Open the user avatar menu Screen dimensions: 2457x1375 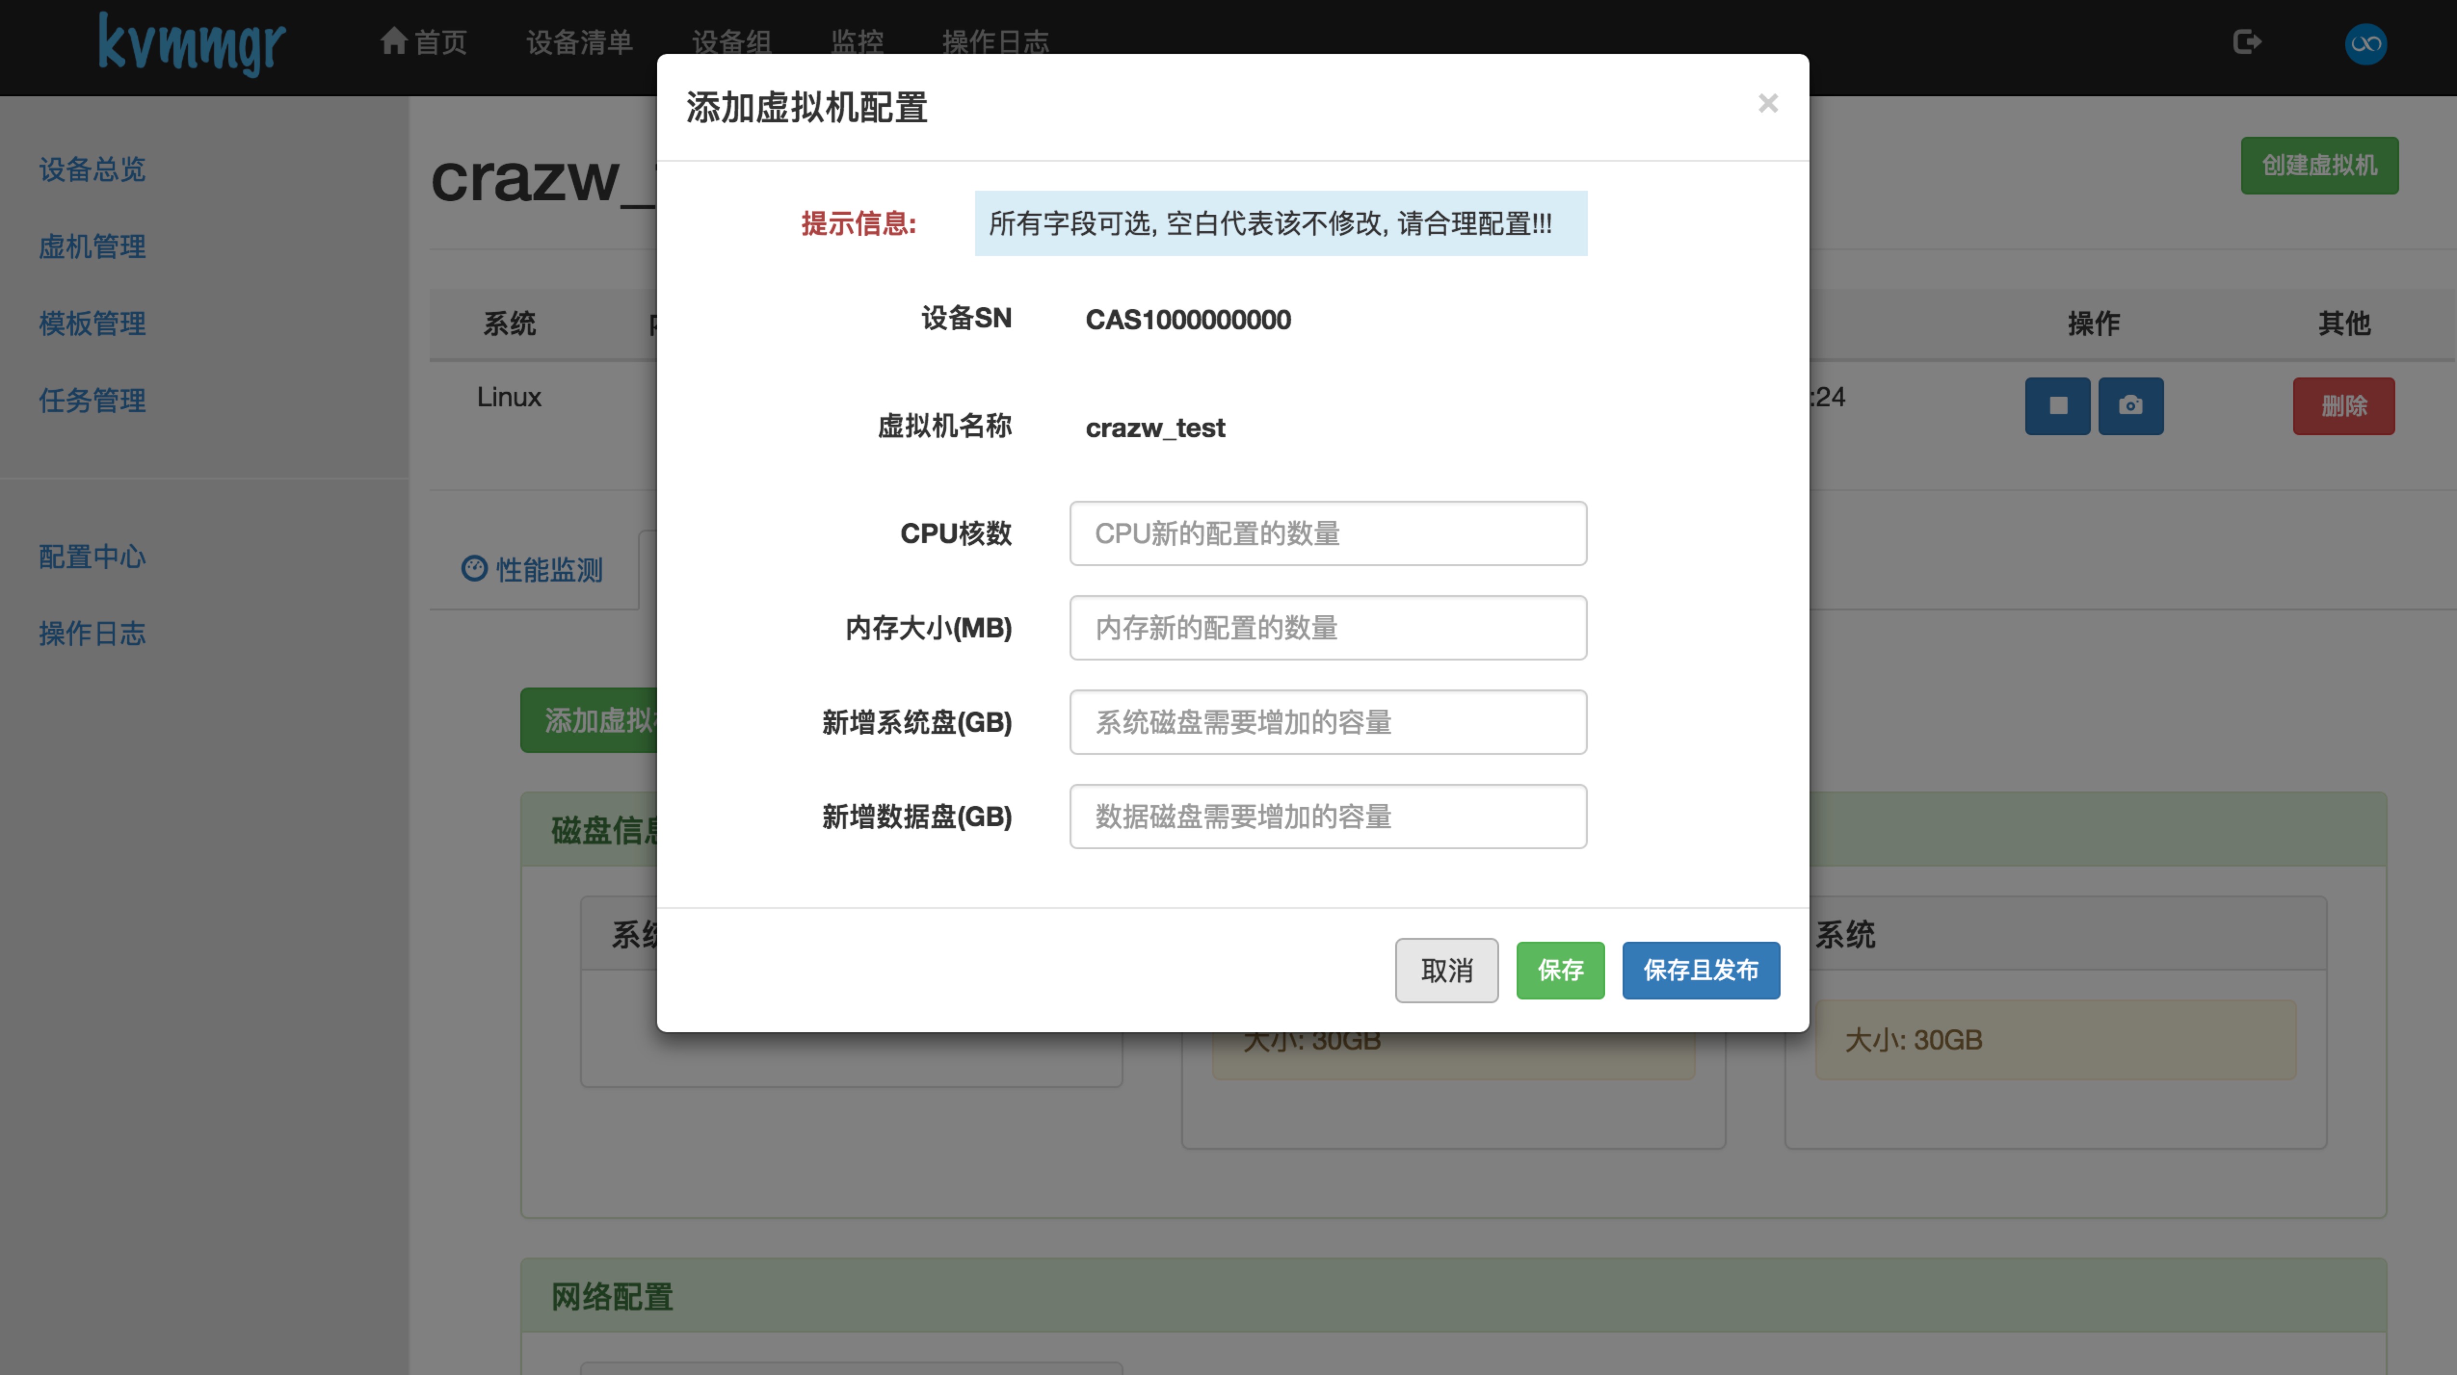[2365, 44]
